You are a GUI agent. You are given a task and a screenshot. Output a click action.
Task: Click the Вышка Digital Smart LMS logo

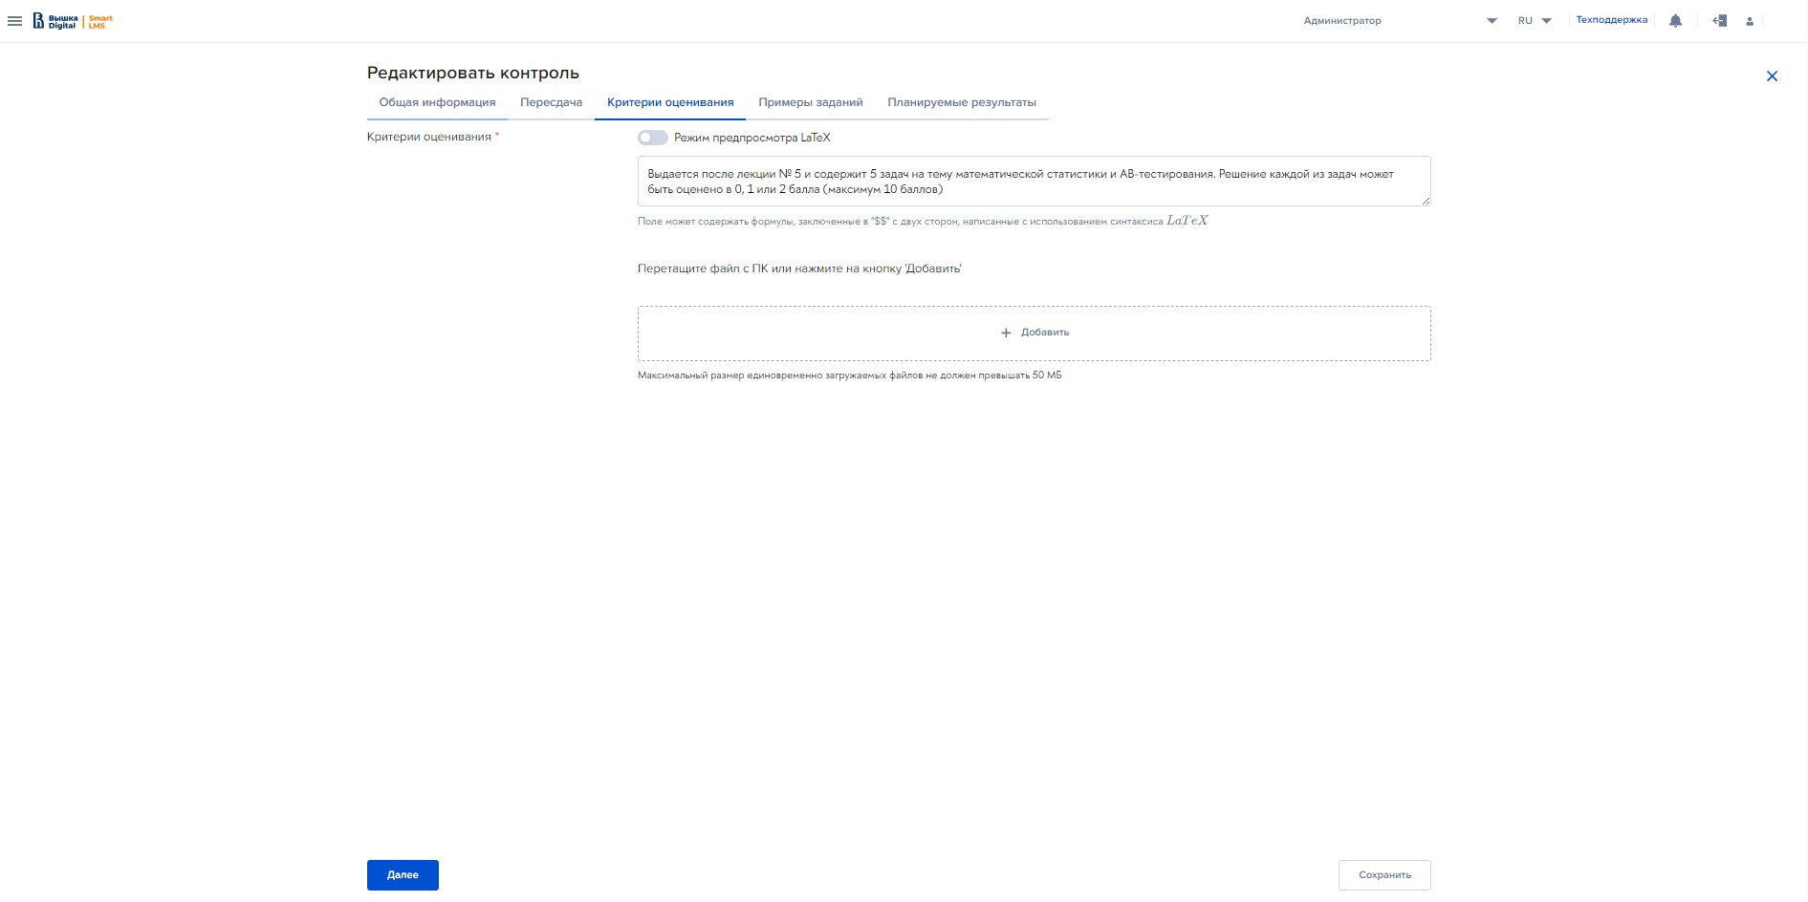[73, 21]
